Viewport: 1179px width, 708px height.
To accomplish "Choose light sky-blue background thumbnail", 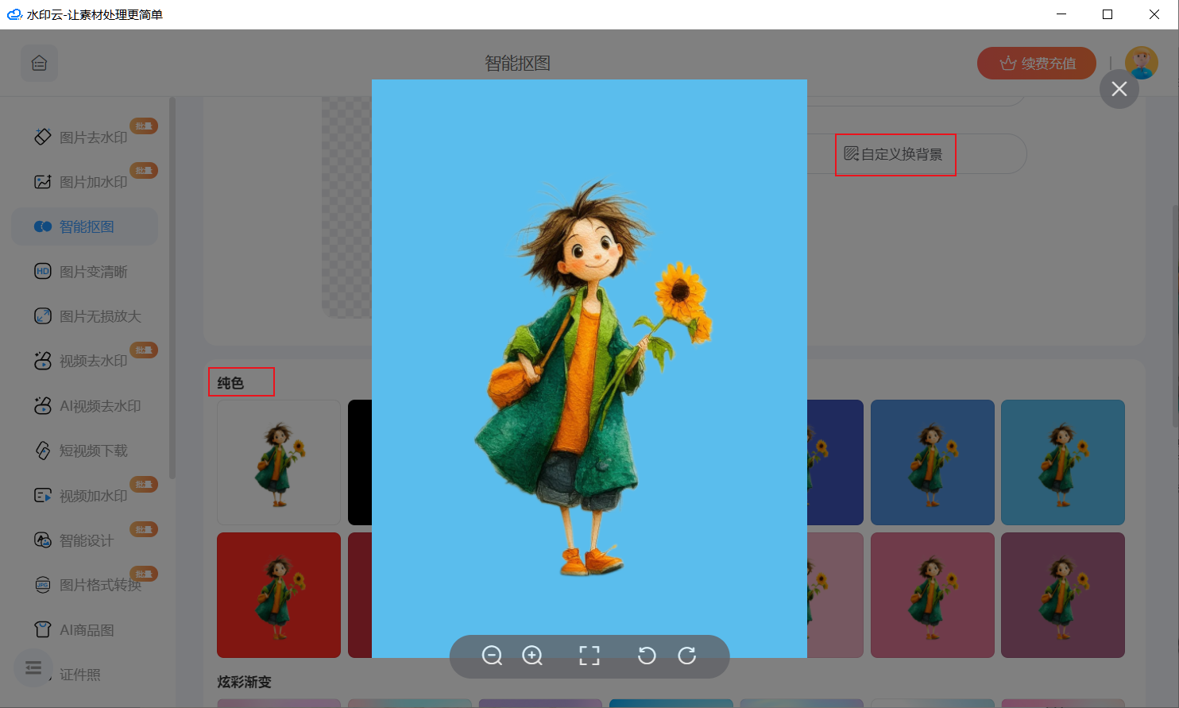I will pyautogui.click(x=1063, y=462).
